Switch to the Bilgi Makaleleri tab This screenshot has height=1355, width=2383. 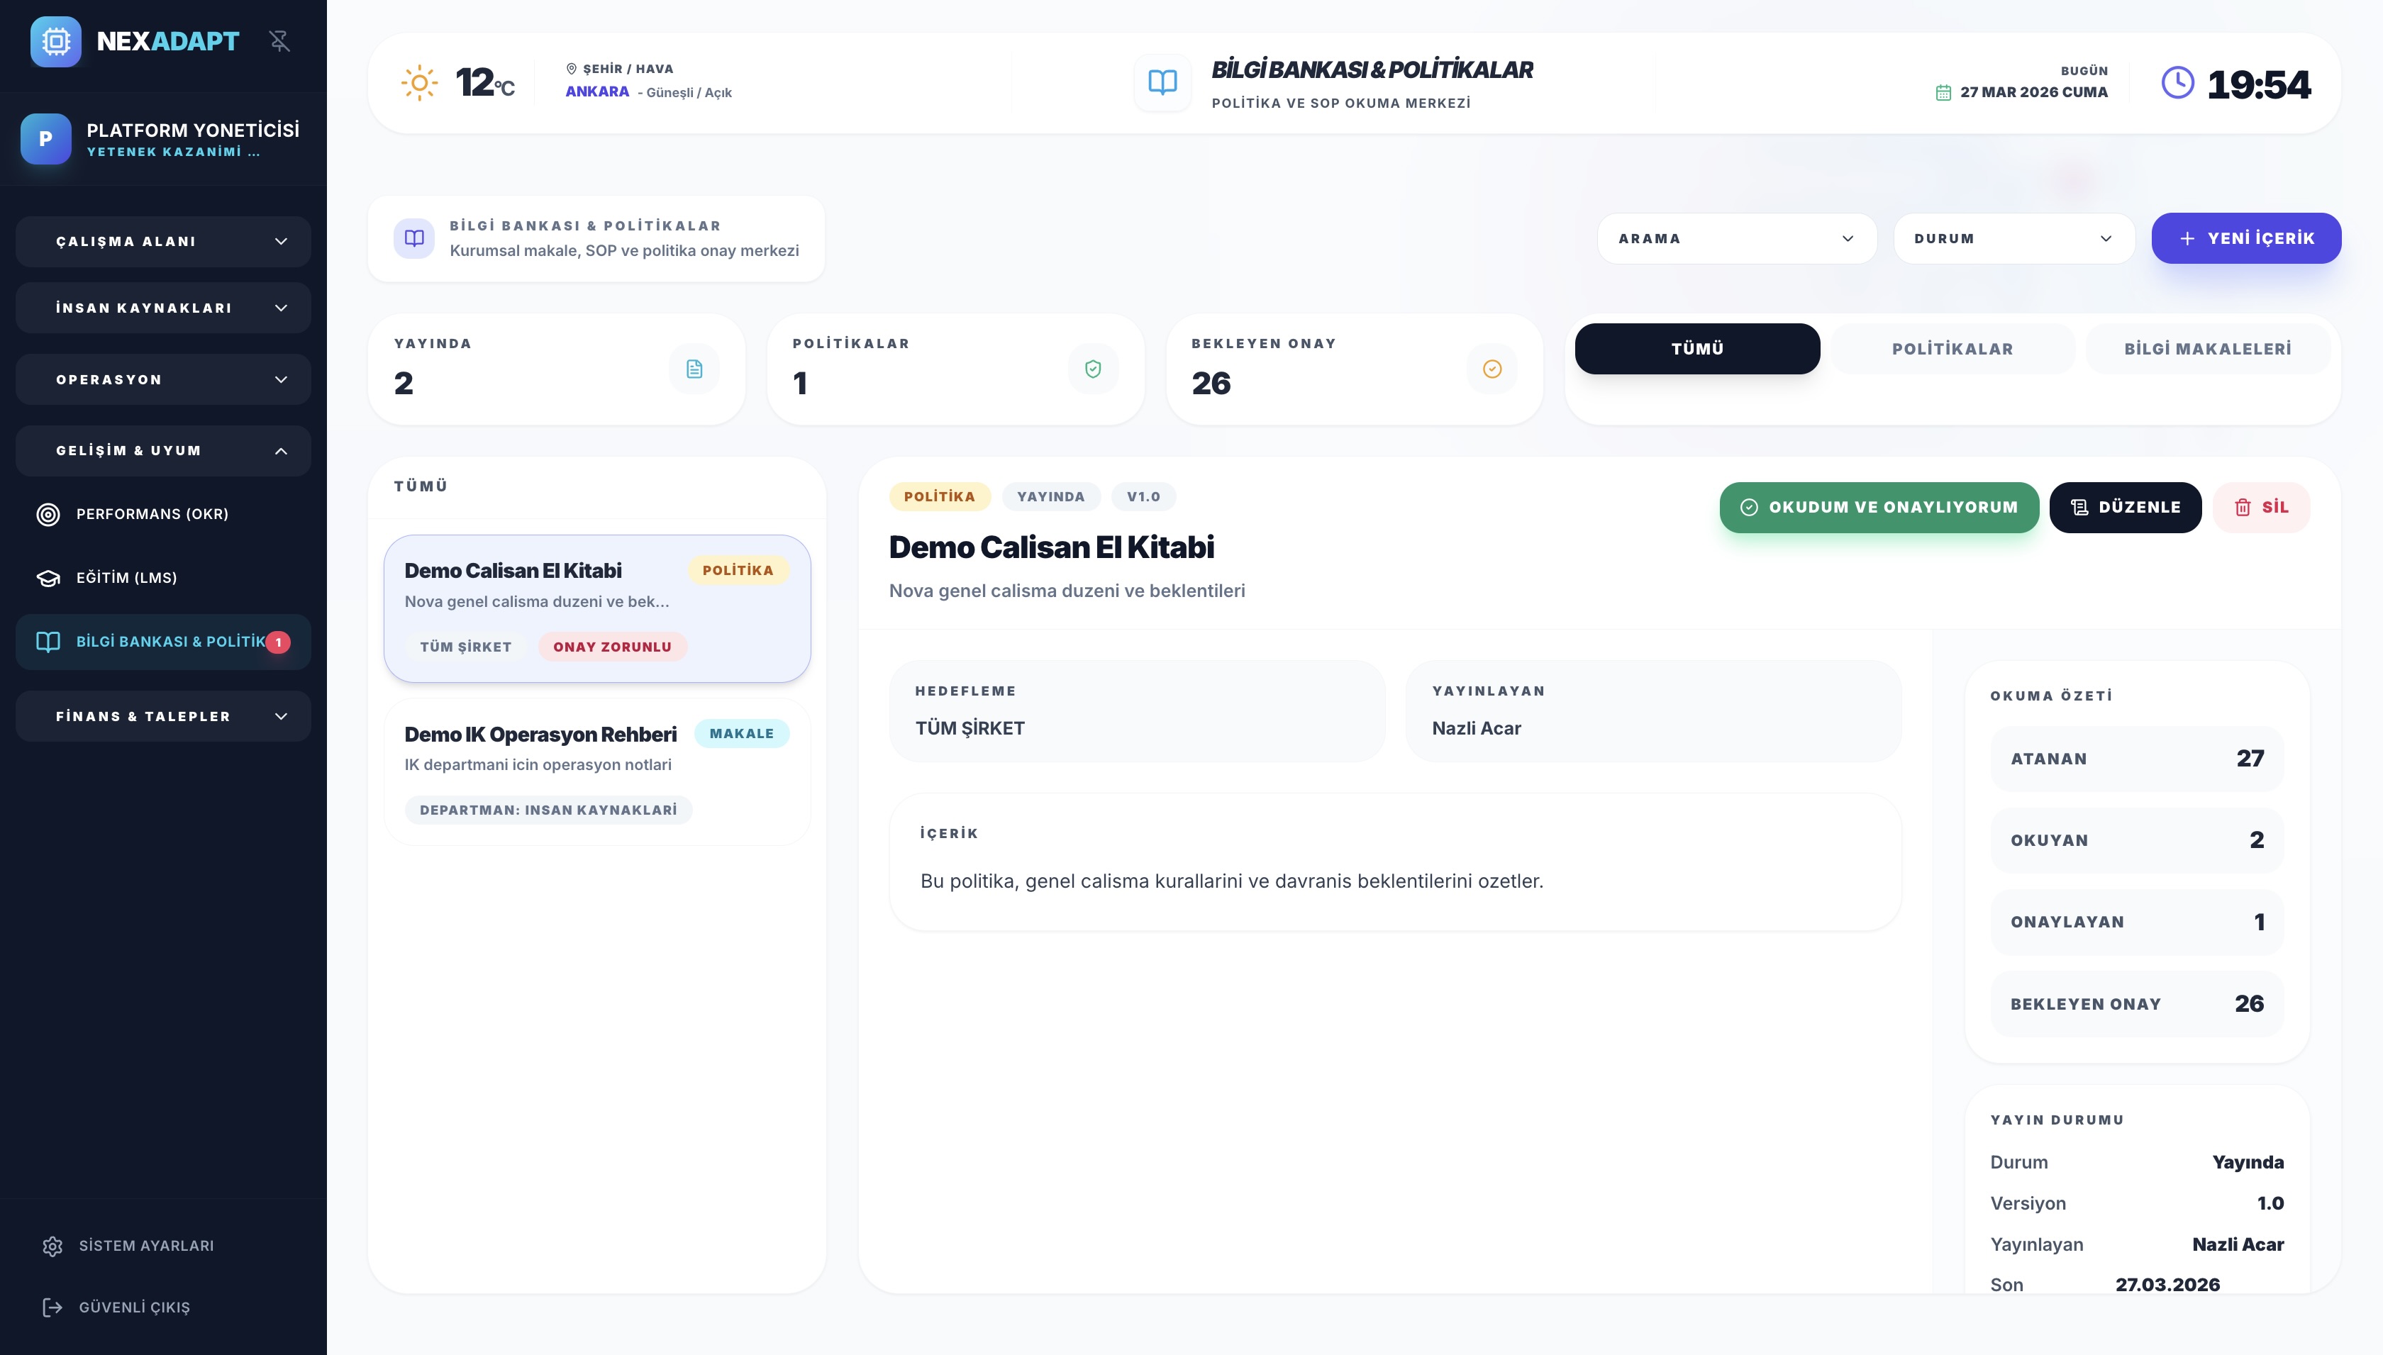tap(2207, 349)
